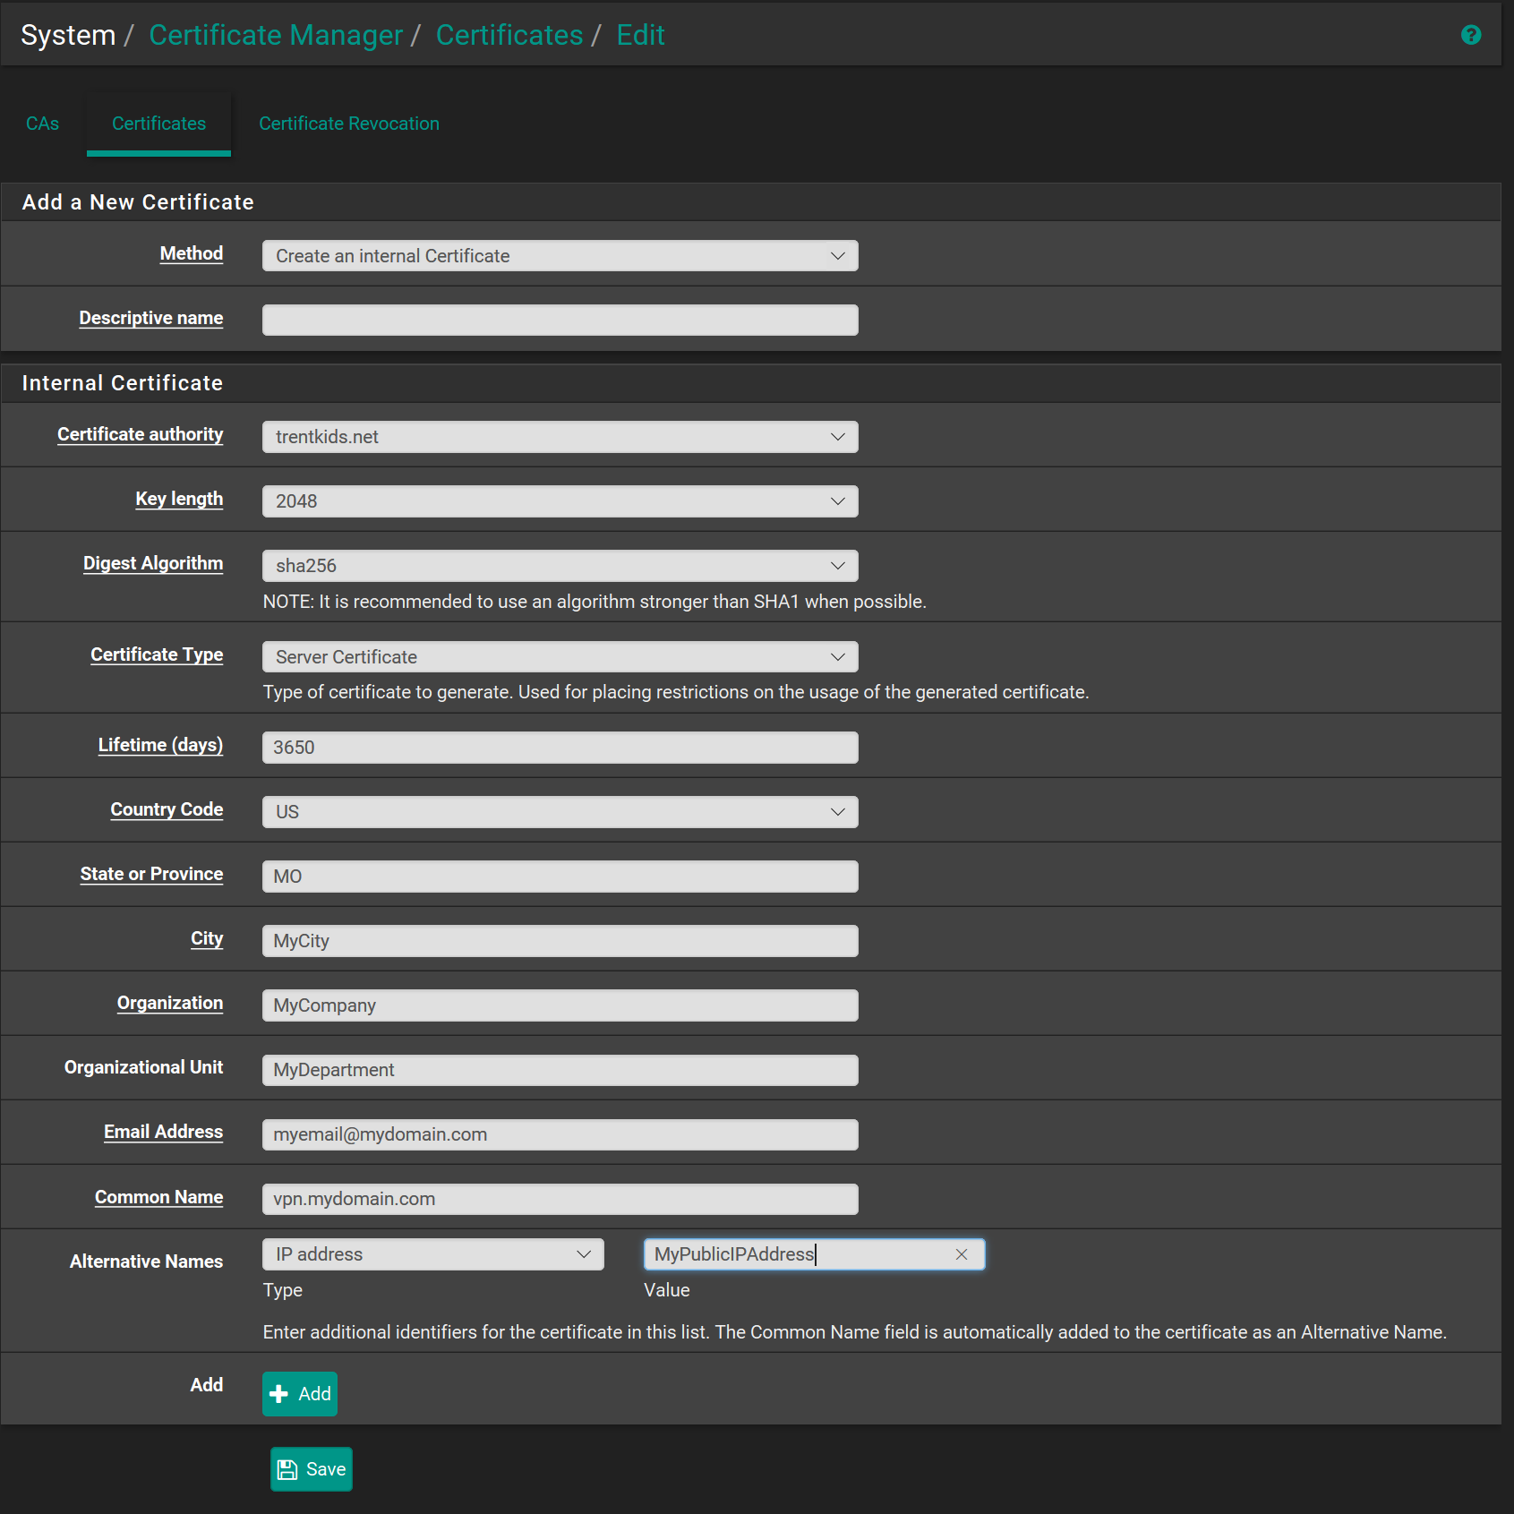
Task: Clear the Alternative Names value with X
Action: click(961, 1254)
